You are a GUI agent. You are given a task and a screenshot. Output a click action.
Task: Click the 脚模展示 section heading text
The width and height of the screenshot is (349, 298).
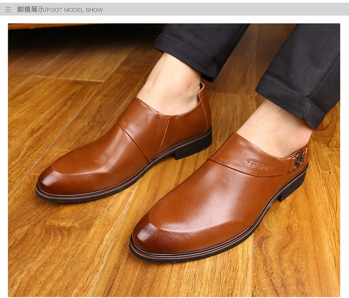31,10
